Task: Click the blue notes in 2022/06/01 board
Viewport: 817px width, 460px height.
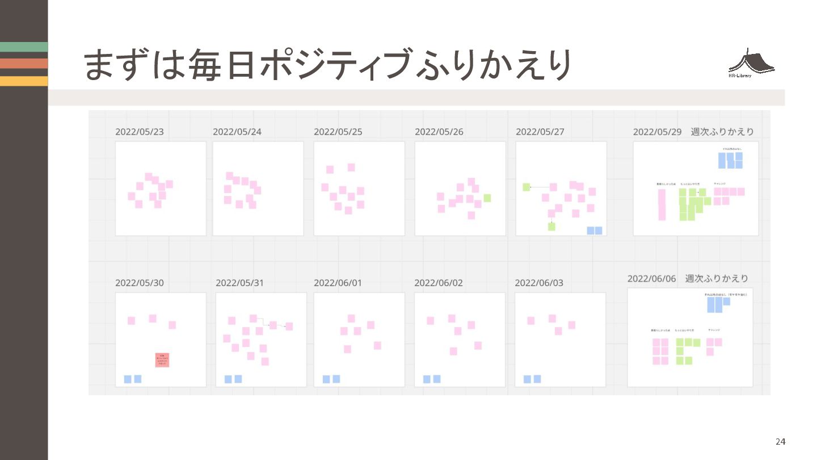Action: 331,379
